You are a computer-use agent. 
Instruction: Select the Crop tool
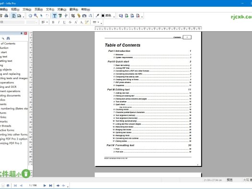[73, 16]
